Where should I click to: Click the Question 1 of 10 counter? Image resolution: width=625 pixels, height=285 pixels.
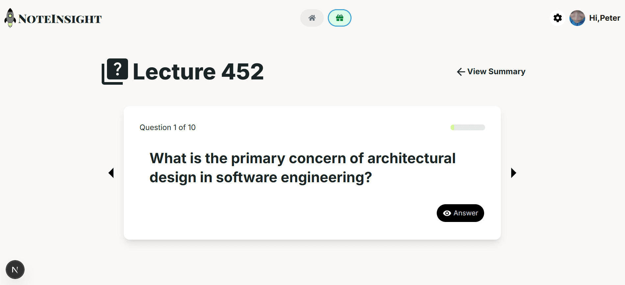pyautogui.click(x=168, y=127)
